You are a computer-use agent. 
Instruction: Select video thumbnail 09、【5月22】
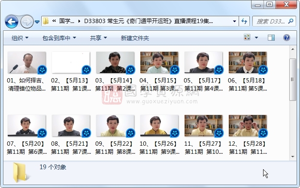tap(115, 126)
